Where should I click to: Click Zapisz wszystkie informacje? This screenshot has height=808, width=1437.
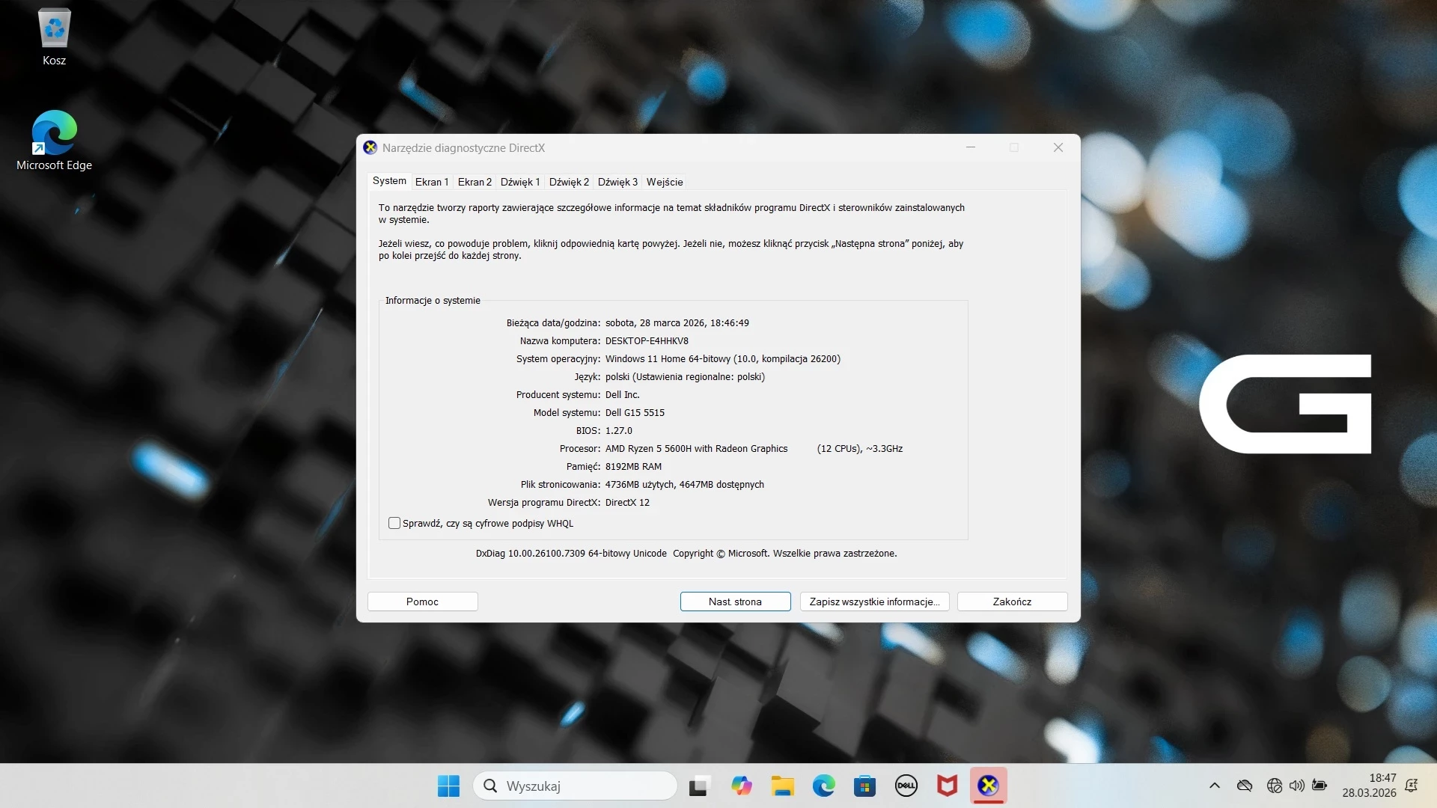[x=874, y=601]
